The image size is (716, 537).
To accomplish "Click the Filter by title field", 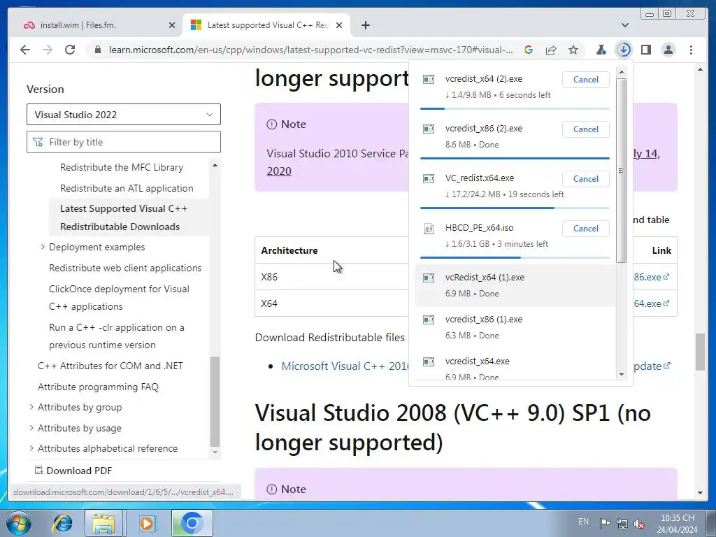I will coord(124,142).
